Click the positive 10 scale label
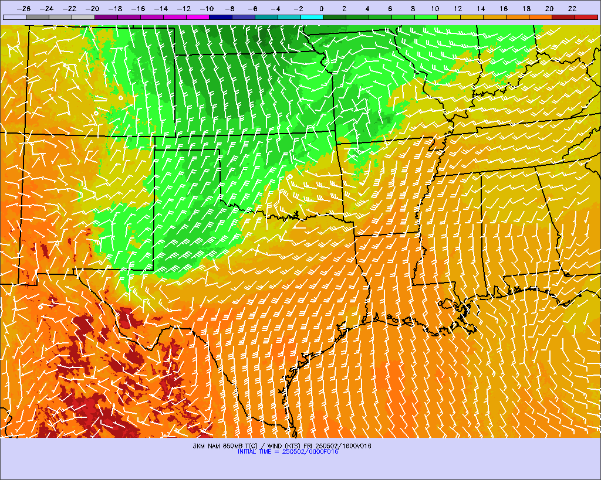 click(435, 9)
